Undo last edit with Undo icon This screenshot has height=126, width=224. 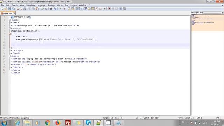click(x=42, y=9)
